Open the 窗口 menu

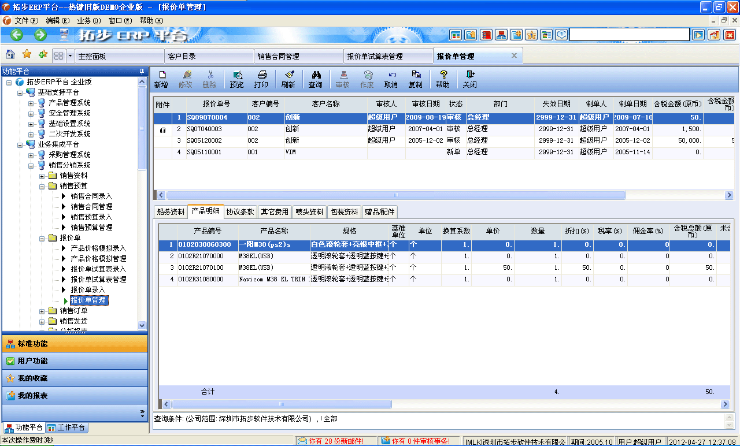click(x=119, y=20)
